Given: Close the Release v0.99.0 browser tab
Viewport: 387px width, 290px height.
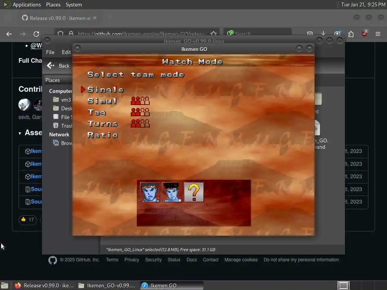Looking at the screenshot, I should pos(95,18).
